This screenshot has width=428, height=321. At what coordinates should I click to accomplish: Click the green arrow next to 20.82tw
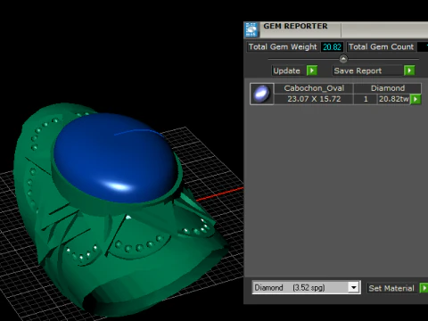[416, 99]
